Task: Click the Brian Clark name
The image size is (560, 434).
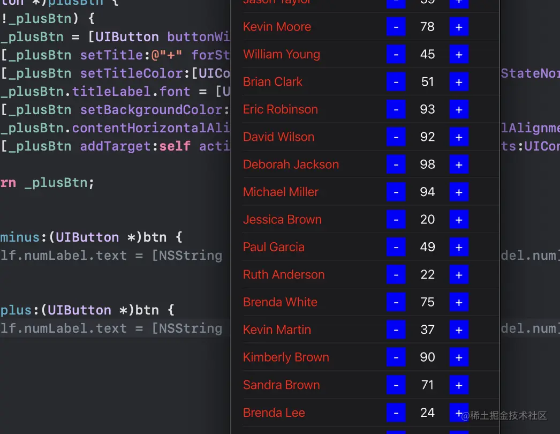Action: (273, 82)
